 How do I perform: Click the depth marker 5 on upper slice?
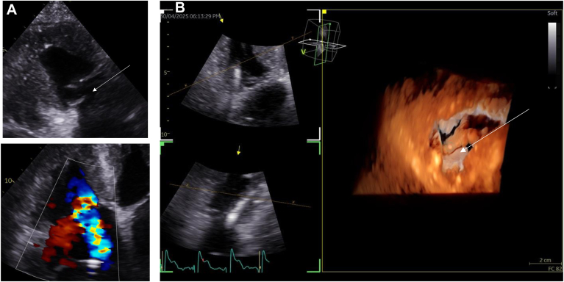click(166, 72)
